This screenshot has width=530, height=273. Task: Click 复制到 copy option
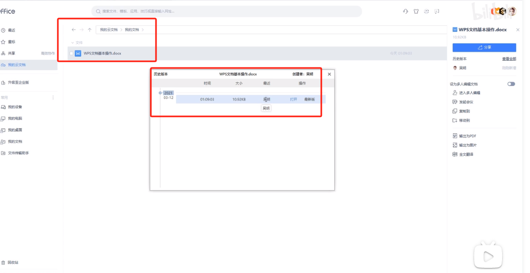click(x=461, y=111)
